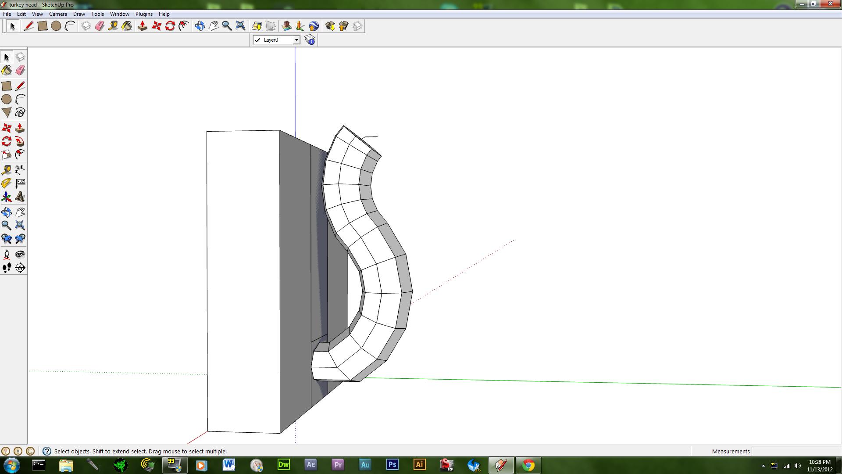Open the Windows Start menu
This screenshot has width=842, height=474.
coord(12,465)
